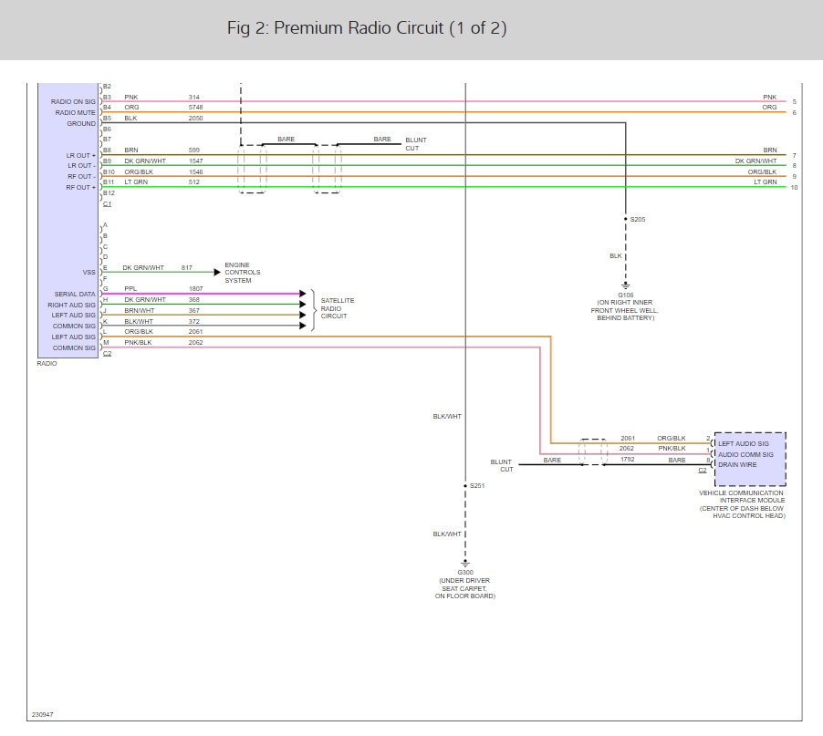823x736 pixels.
Task: Click the 'LEFT AUDIO SIG' module pin label
Action: 744,444
